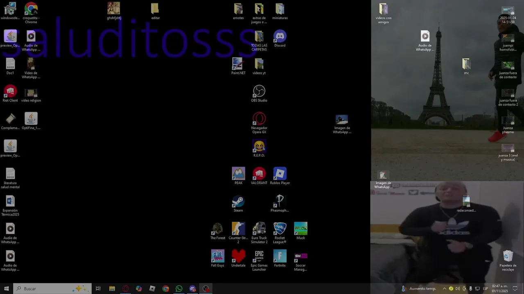Image resolution: width=524 pixels, height=294 pixels.
Task: Click the Aumento temp. weather widget
Action: [x=418, y=289]
